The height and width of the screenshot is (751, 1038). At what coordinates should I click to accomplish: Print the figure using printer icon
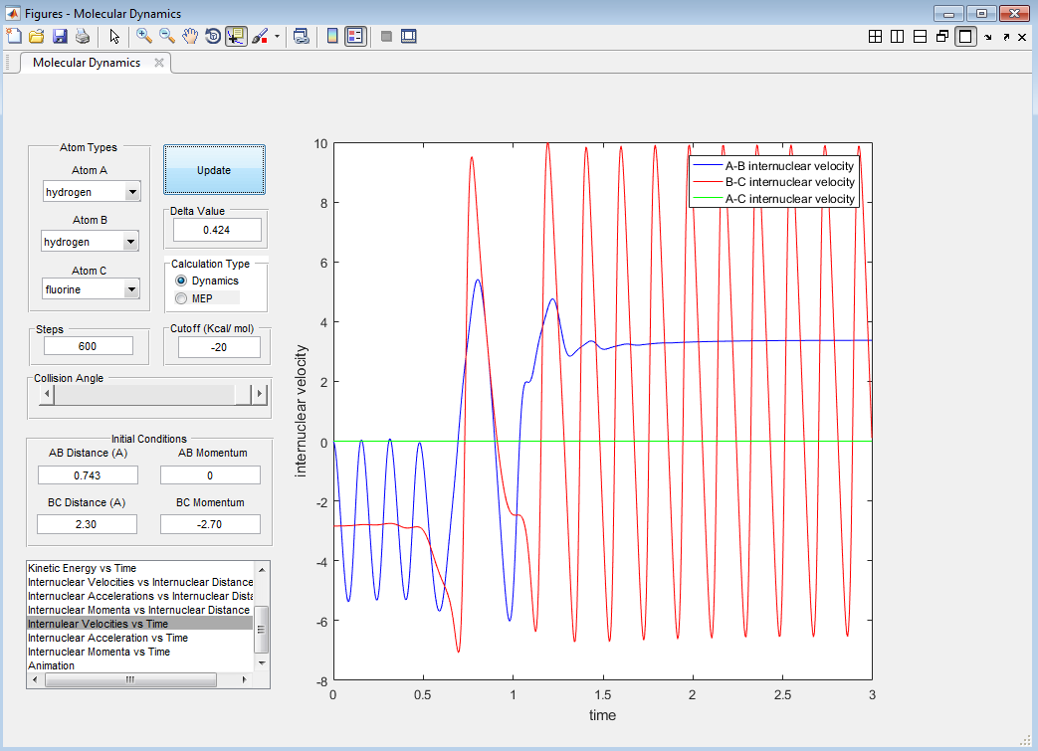click(83, 37)
